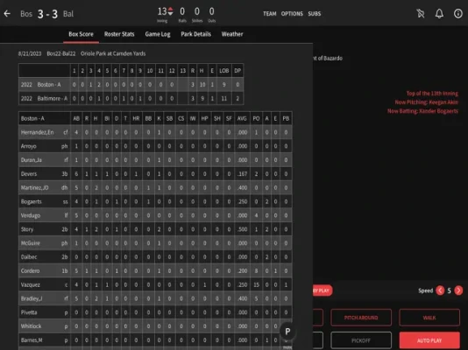
Task: Click the info circle icon
Action: (x=457, y=13)
